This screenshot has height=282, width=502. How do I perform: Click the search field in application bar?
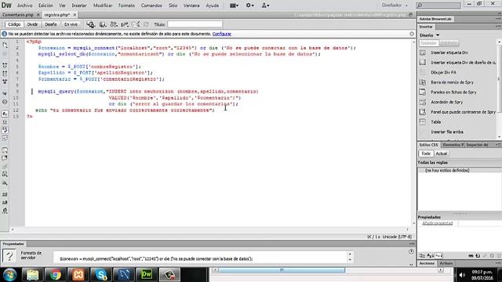(x=438, y=5)
